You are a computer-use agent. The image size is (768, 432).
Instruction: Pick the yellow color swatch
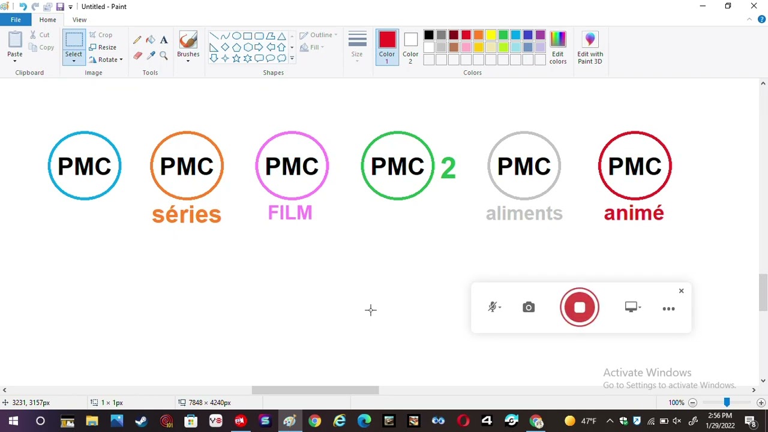click(491, 35)
